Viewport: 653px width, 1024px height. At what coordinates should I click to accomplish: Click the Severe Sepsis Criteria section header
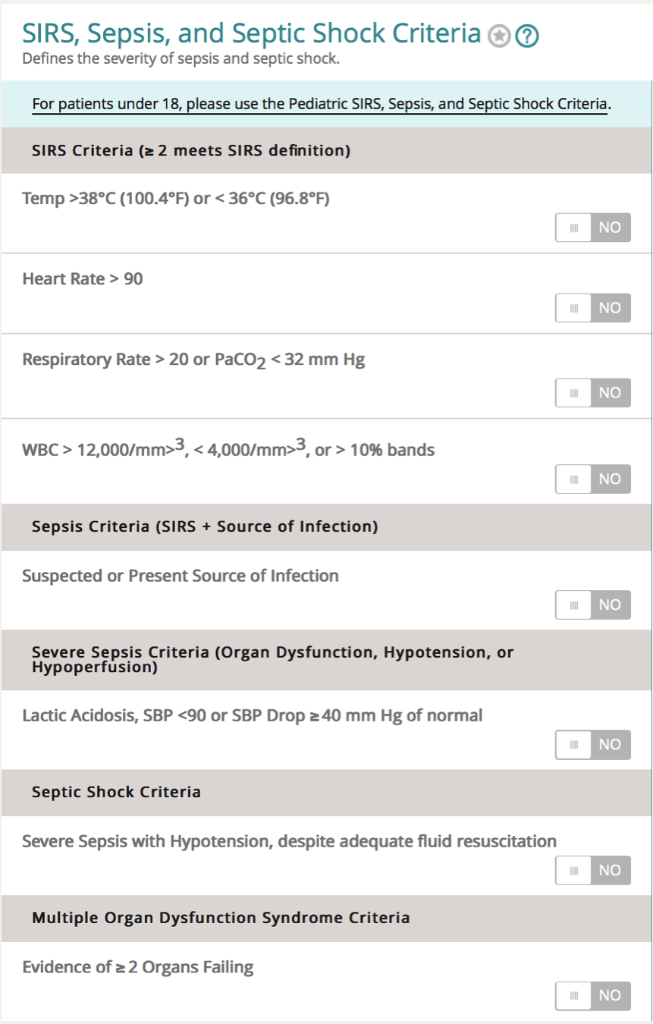tap(272, 660)
